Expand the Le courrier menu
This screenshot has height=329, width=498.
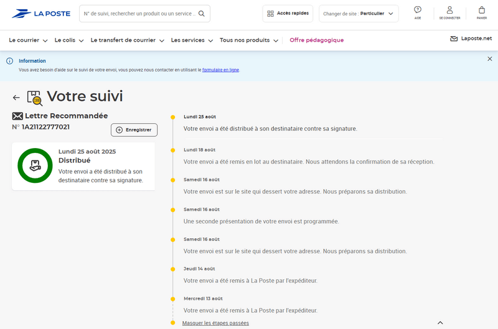tap(28, 40)
